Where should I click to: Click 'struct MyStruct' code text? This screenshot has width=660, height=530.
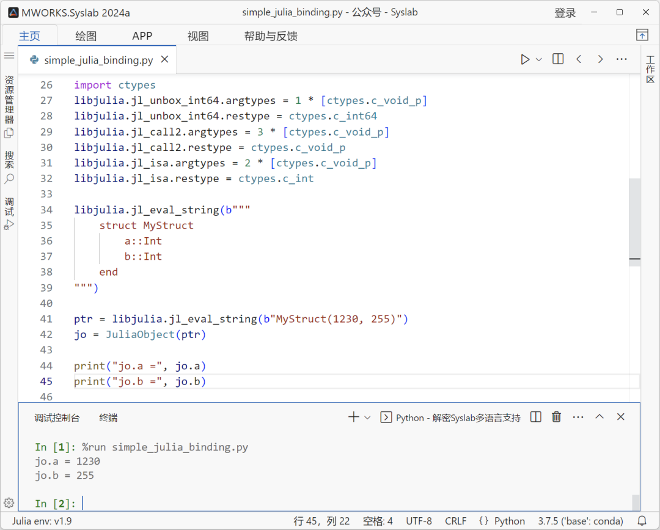pyautogui.click(x=146, y=225)
